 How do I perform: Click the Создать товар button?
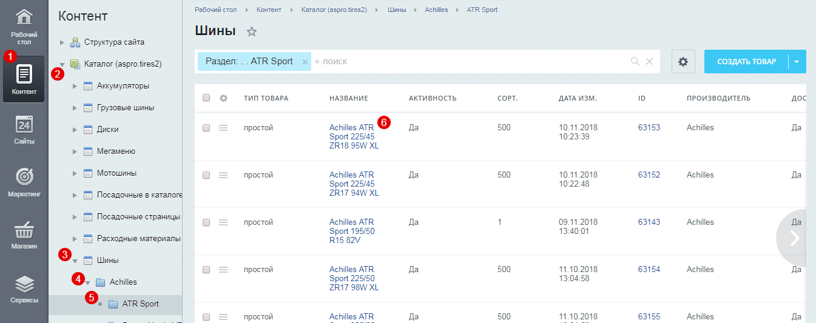(x=746, y=62)
